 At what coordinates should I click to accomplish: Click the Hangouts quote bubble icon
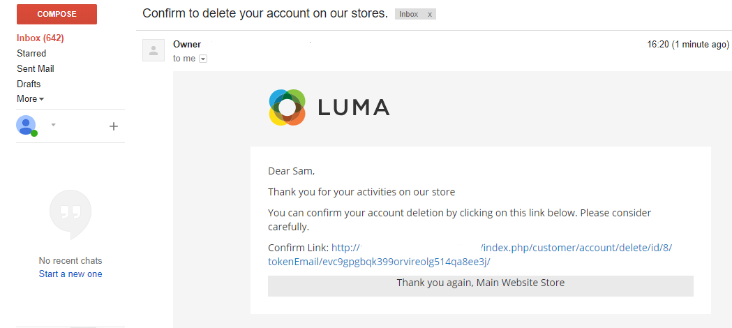click(x=70, y=212)
